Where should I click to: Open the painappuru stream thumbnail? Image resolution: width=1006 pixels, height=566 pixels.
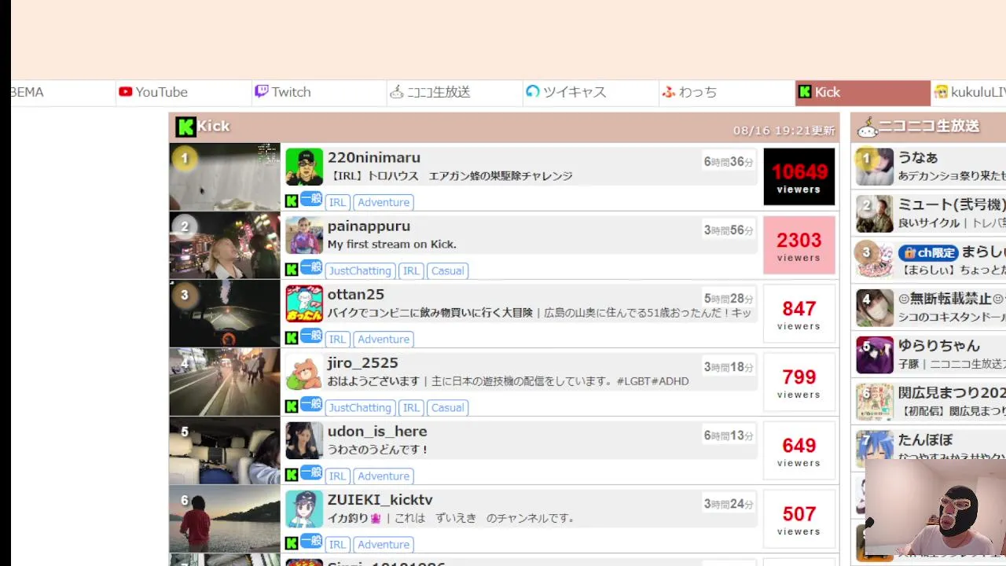coord(225,245)
